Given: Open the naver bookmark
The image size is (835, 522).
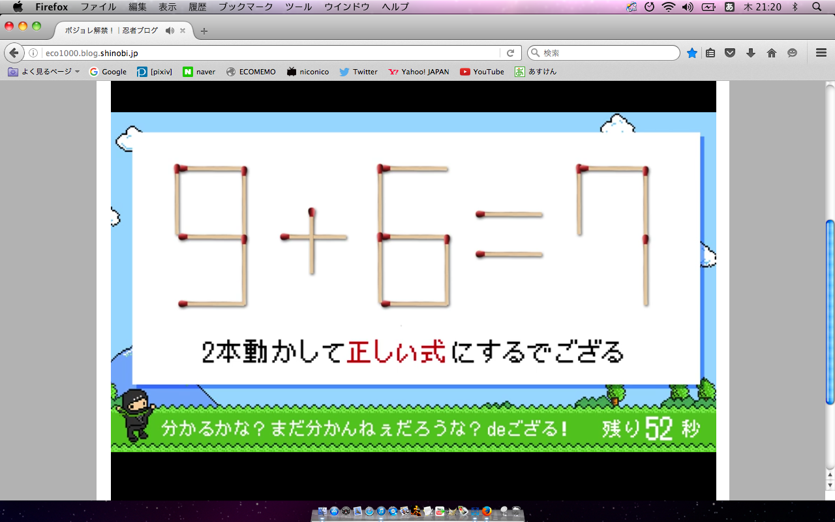Looking at the screenshot, I should [199, 72].
